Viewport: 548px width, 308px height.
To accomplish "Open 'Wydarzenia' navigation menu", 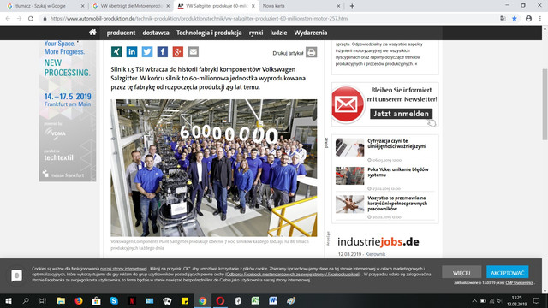I will [311, 33].
